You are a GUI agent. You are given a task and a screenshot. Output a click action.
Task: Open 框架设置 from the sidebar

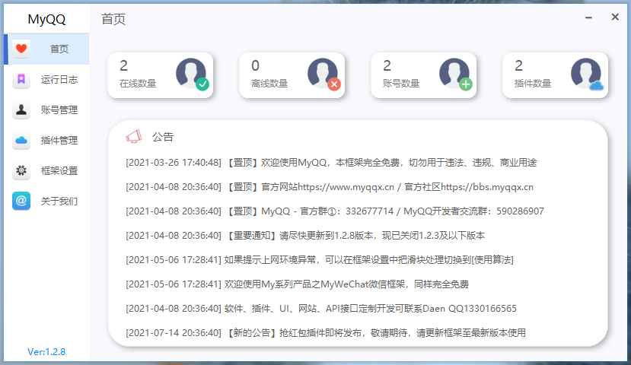point(46,170)
